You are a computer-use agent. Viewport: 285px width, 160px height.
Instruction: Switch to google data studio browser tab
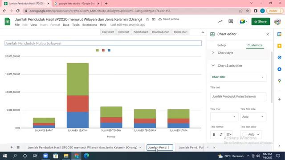click(x=76, y=4)
